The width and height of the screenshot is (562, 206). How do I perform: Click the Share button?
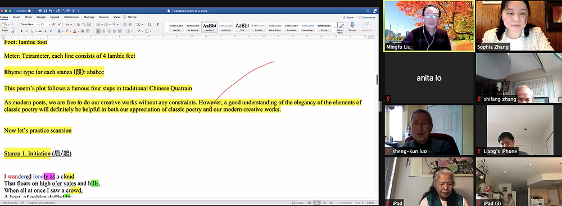tap(348, 17)
